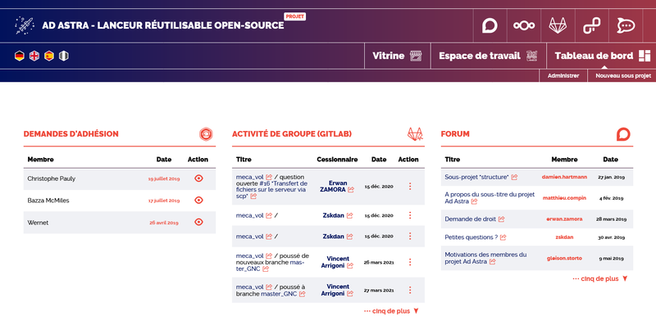Open the Nextcloud icon in header
The width and height of the screenshot is (656, 325).
click(524, 25)
